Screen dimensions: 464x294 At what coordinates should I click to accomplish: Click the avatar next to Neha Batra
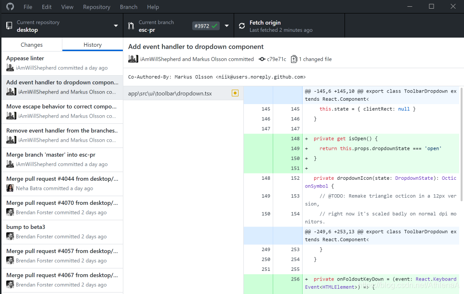[10, 188]
